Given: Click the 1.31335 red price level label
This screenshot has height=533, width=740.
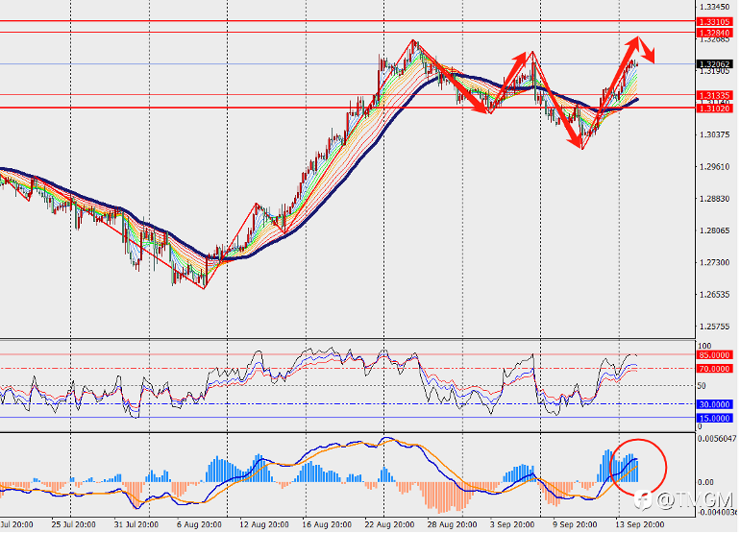Looking at the screenshot, I should (x=714, y=95).
